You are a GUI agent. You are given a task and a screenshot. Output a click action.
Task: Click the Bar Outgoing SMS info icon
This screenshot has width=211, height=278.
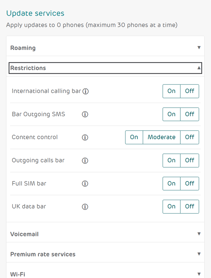[x=85, y=114]
